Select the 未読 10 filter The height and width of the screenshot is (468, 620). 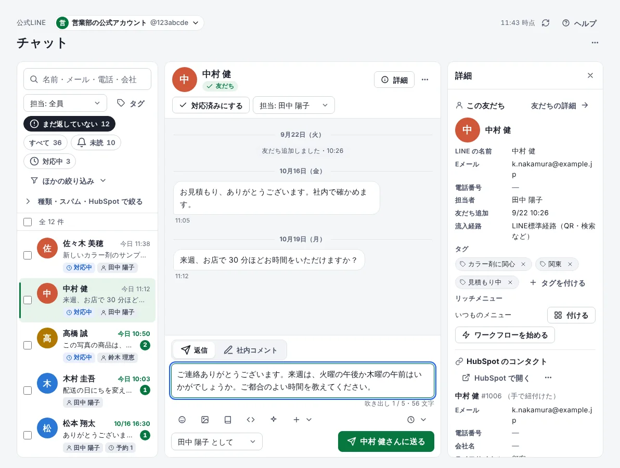(x=96, y=142)
